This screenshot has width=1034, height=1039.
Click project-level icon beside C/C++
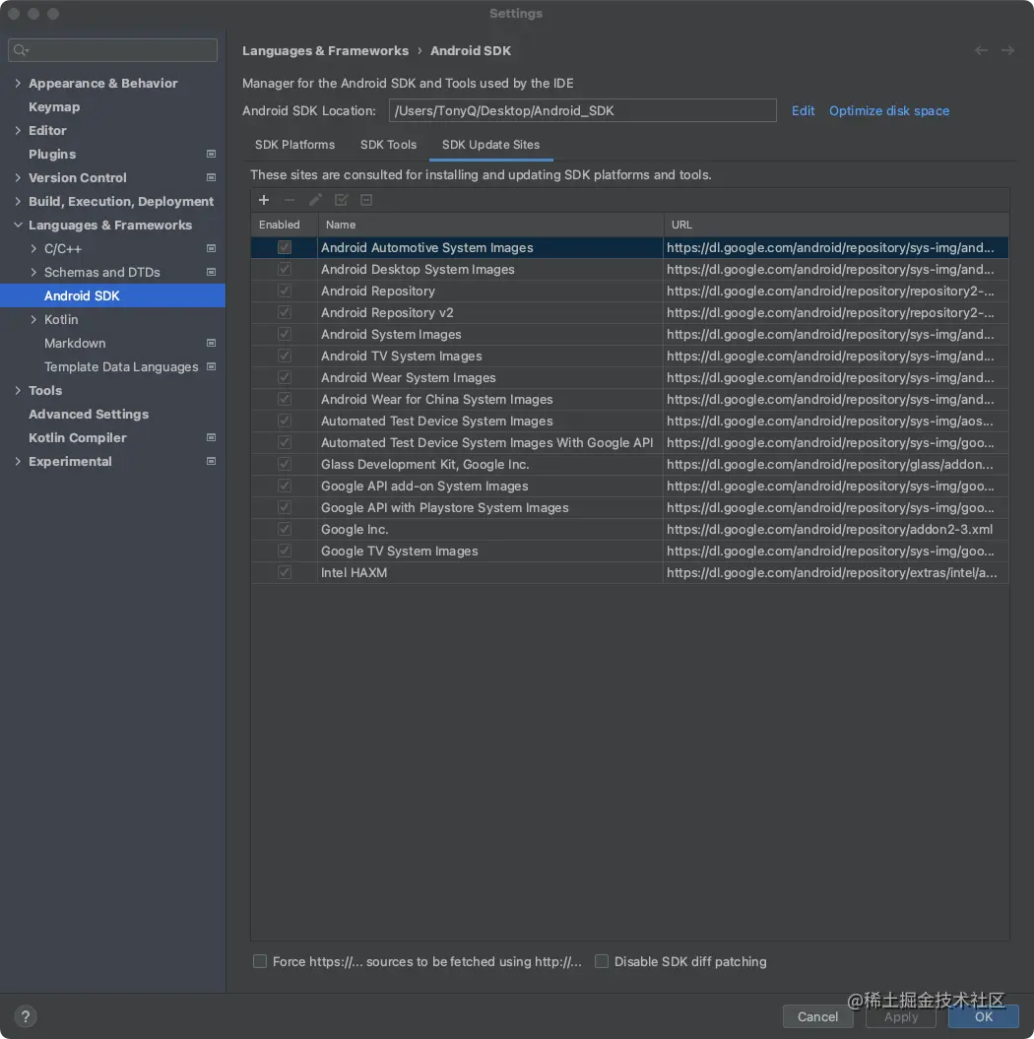pyautogui.click(x=212, y=248)
